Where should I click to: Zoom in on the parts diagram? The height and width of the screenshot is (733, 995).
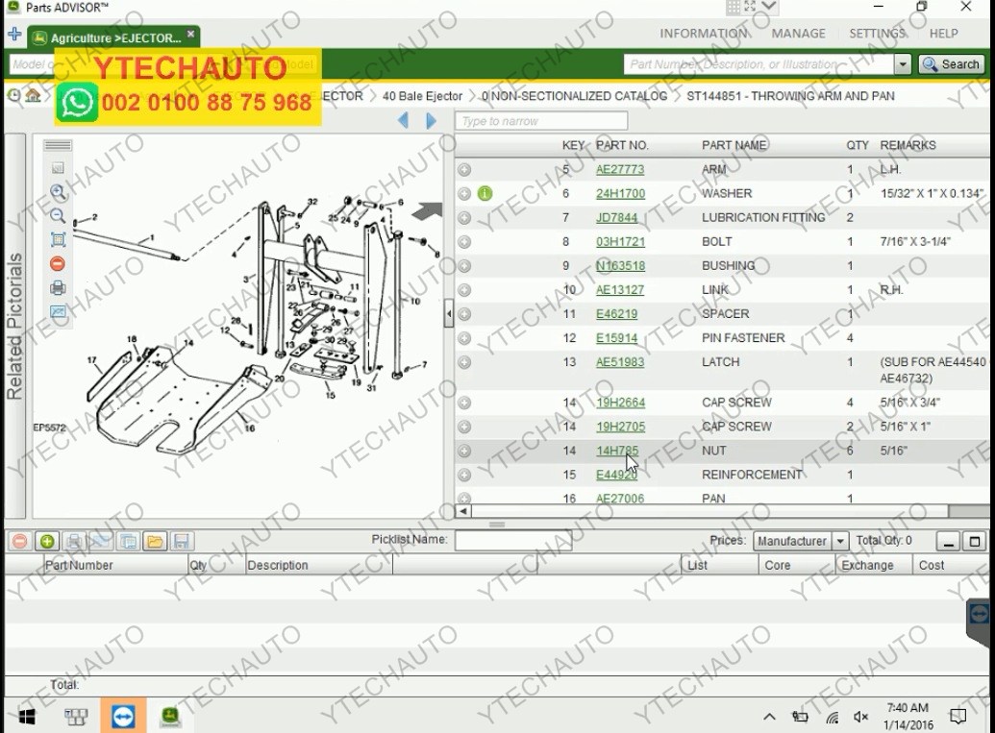pos(58,192)
